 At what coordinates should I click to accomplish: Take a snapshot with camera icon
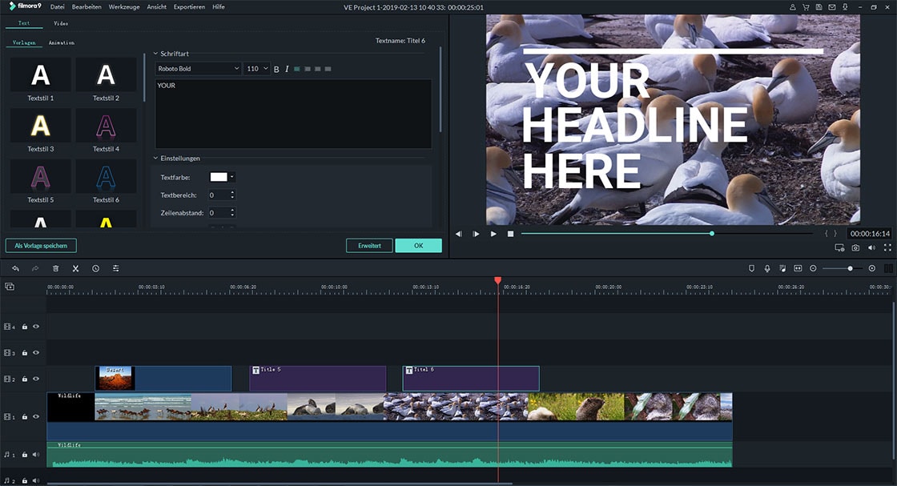coord(855,247)
